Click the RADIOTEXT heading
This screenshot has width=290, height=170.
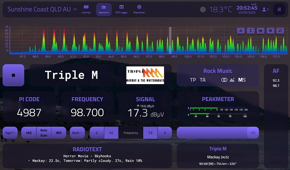87,149
